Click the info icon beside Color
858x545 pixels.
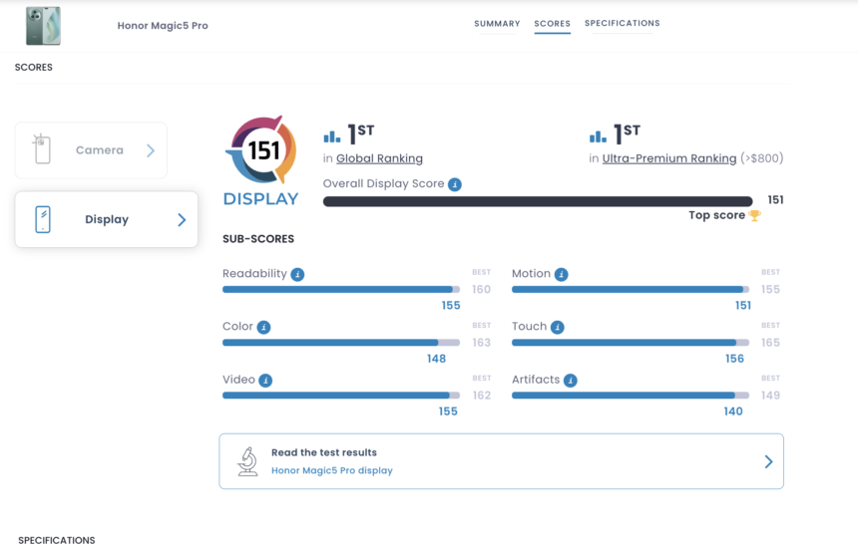263,327
